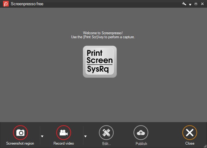The width and height of the screenshot is (207, 148).
Task: Select the 'Publish' text label
Action: click(141, 144)
